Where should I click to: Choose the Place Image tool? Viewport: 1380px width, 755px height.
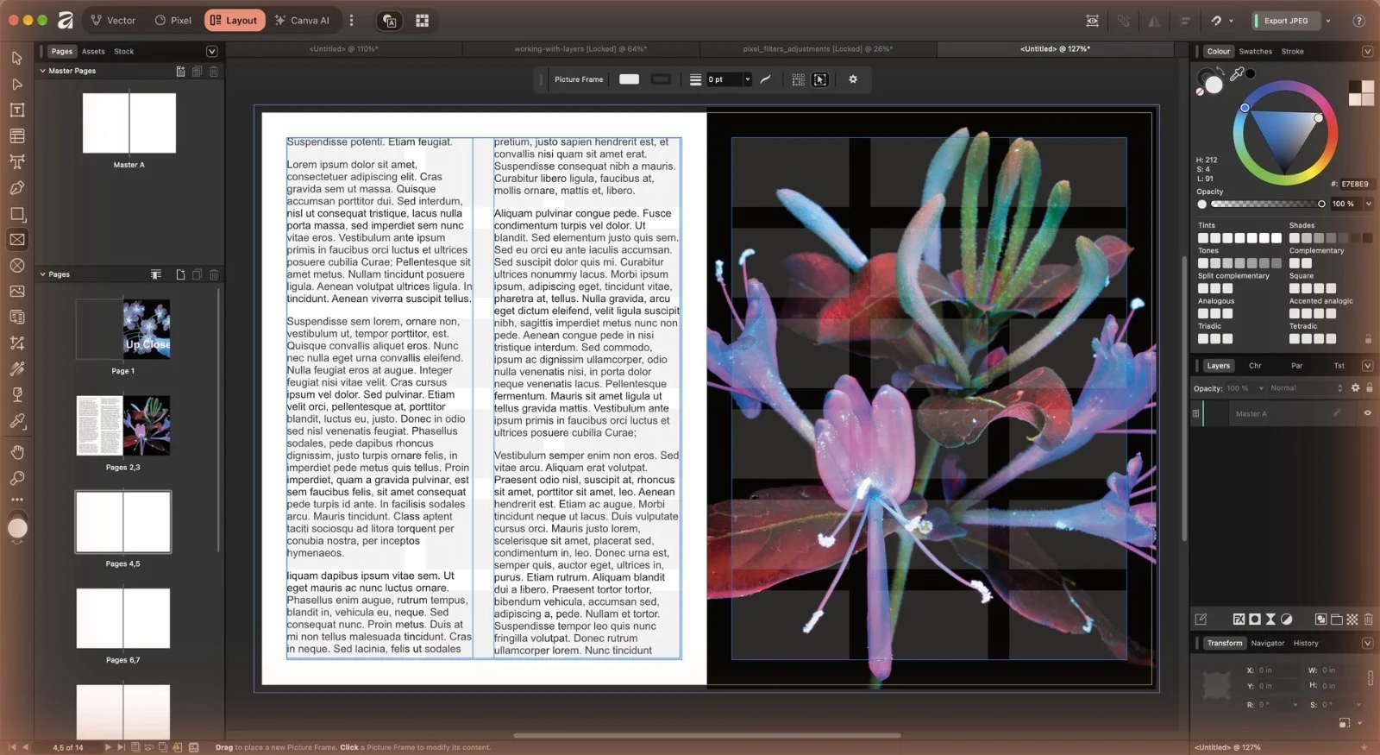click(16, 291)
